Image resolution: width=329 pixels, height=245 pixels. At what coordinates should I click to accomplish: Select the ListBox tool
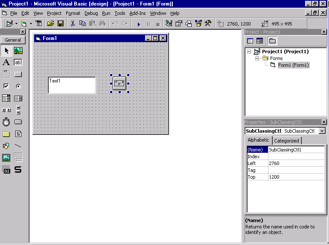click(18, 98)
